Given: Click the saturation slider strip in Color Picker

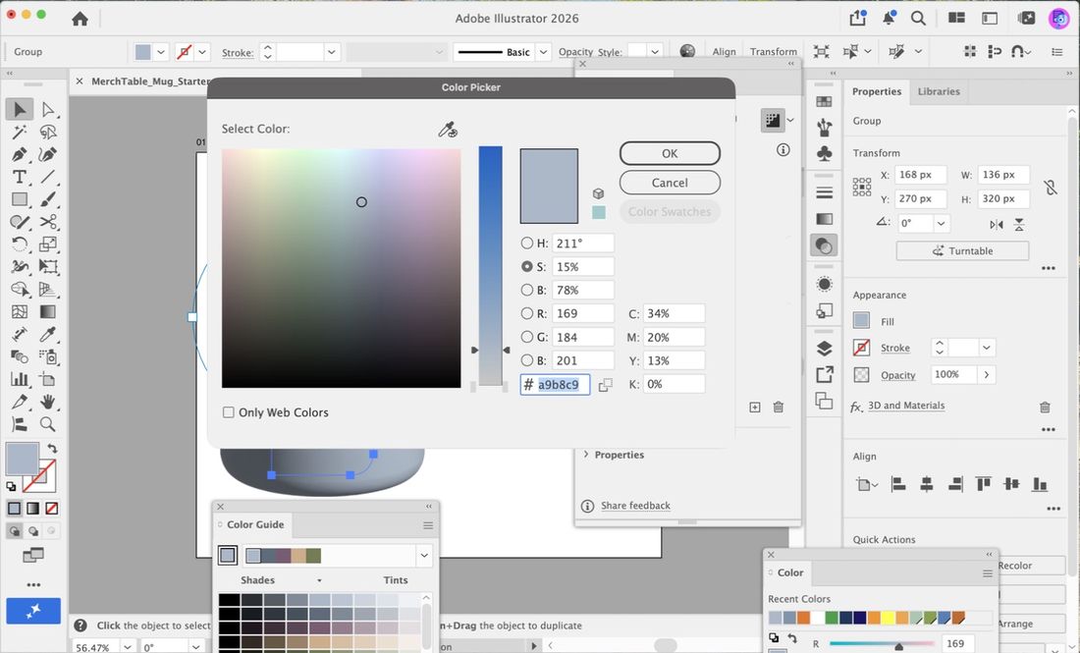Looking at the screenshot, I should pyautogui.click(x=490, y=265).
